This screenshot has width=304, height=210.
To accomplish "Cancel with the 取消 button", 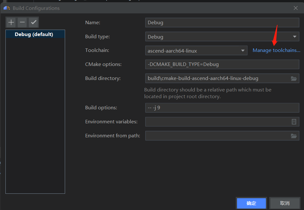I will [x=285, y=203].
